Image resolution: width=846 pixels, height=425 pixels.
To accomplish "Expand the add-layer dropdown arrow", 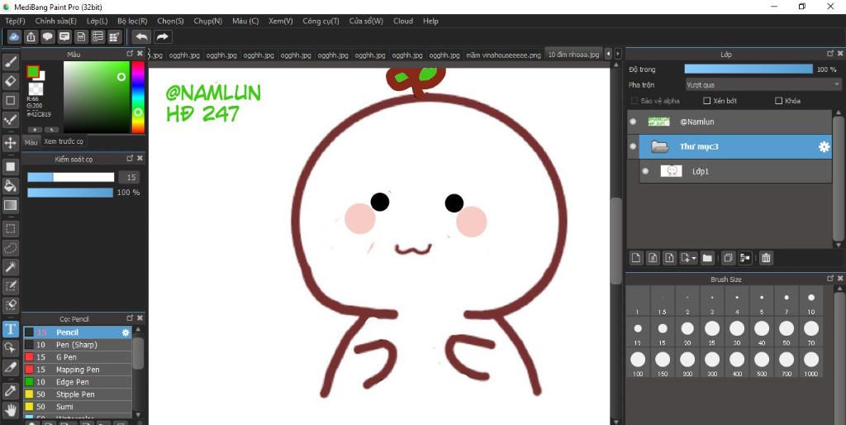I will pyautogui.click(x=693, y=259).
